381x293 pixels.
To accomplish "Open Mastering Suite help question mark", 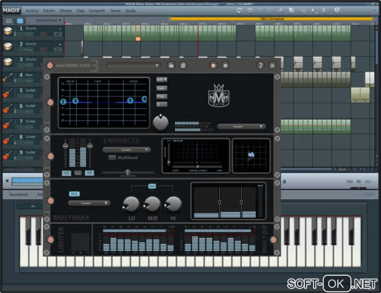I will 260,65.
